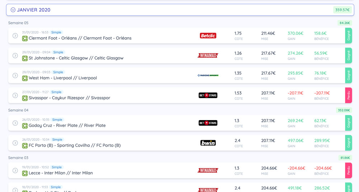Click the 359.57€ monthly total badge
This screenshot has width=359, height=192.
coord(342,10)
